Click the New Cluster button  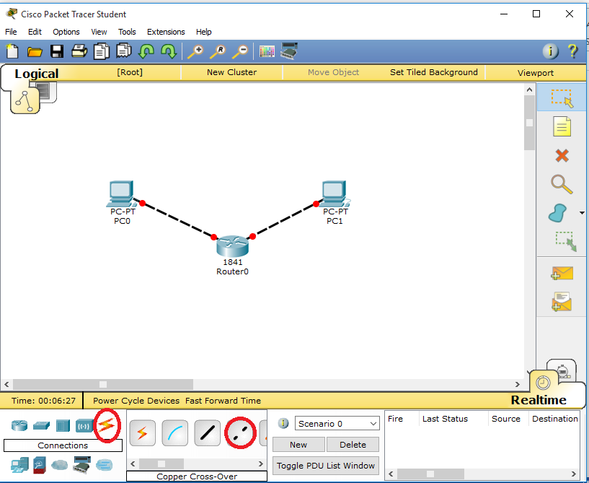click(231, 72)
